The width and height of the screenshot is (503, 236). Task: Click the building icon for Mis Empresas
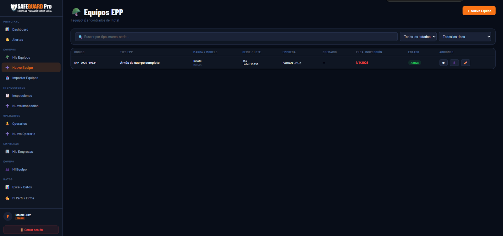(x=7, y=152)
